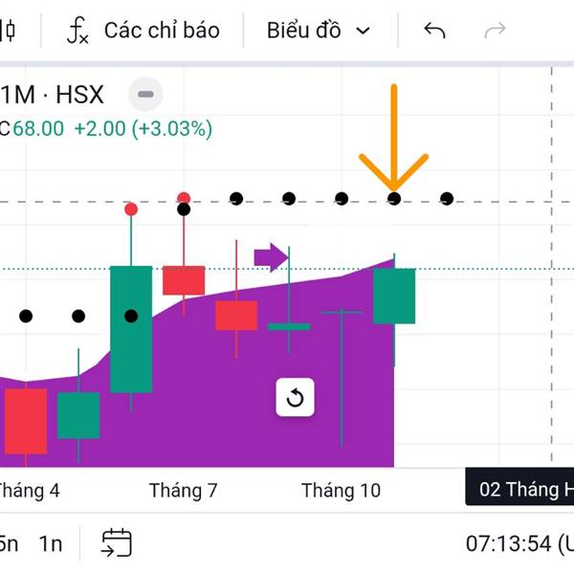Undo the last chart action
574x574 pixels.
pos(435,31)
